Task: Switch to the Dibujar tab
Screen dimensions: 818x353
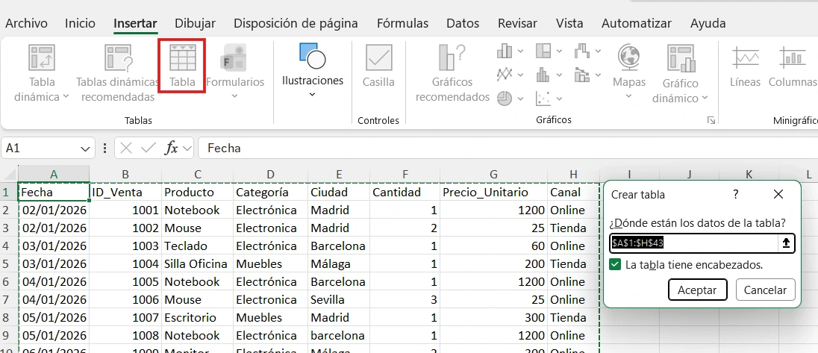Action: pyautogui.click(x=195, y=23)
